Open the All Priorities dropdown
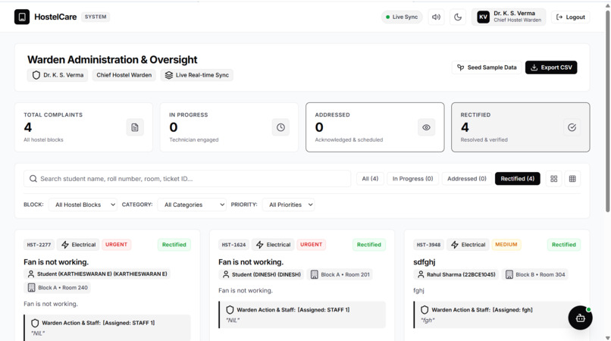611x341 pixels. 288,205
